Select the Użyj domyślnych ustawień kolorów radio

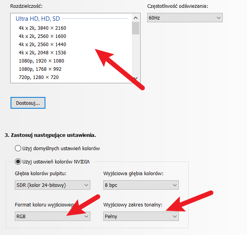(18, 148)
